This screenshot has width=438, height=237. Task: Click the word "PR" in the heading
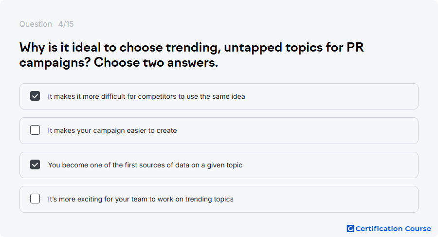click(x=355, y=47)
